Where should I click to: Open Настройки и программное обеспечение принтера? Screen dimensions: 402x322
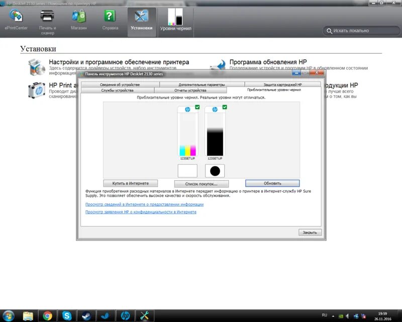[119, 62]
